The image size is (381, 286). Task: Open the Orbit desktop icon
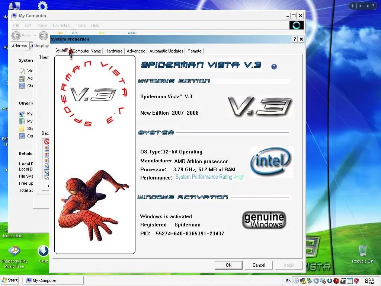coord(43,254)
